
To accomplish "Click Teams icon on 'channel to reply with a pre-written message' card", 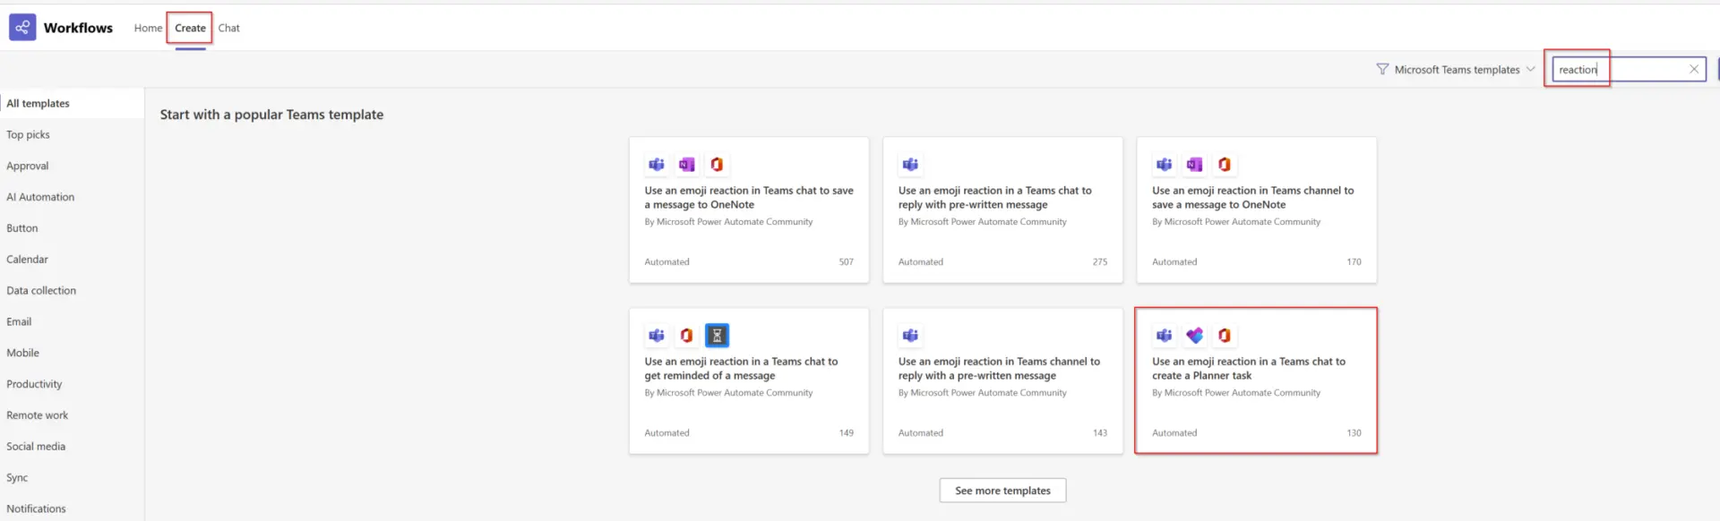I will tap(910, 335).
